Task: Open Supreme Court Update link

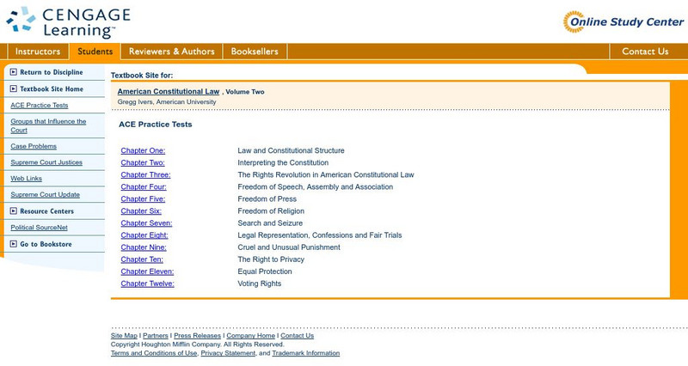Action: (46, 195)
